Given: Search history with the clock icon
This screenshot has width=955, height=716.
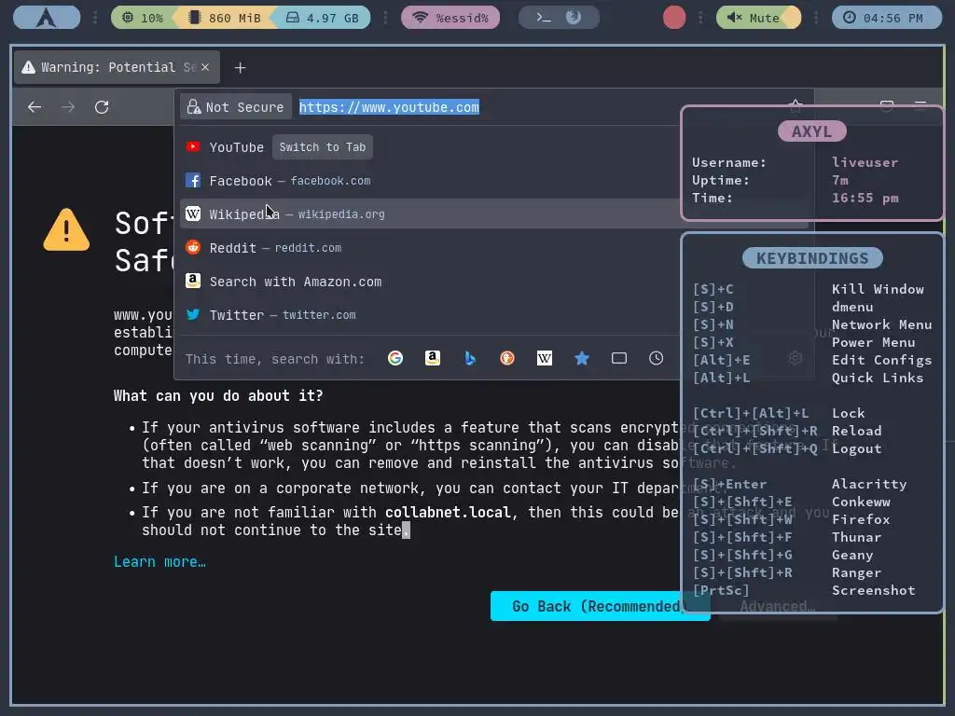Looking at the screenshot, I should [x=656, y=358].
